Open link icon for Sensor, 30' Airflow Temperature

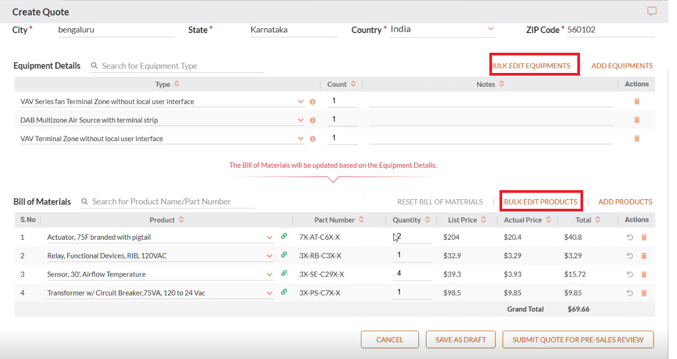284,273
